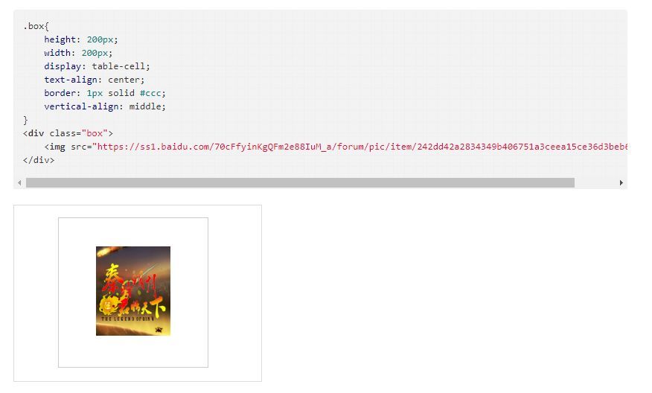Click the img src attribute name
Screen dimensions: 652x393
tap(79, 147)
